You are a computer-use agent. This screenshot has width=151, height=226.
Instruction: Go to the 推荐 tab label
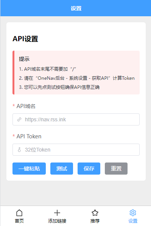pyautogui.click(x=95, y=221)
